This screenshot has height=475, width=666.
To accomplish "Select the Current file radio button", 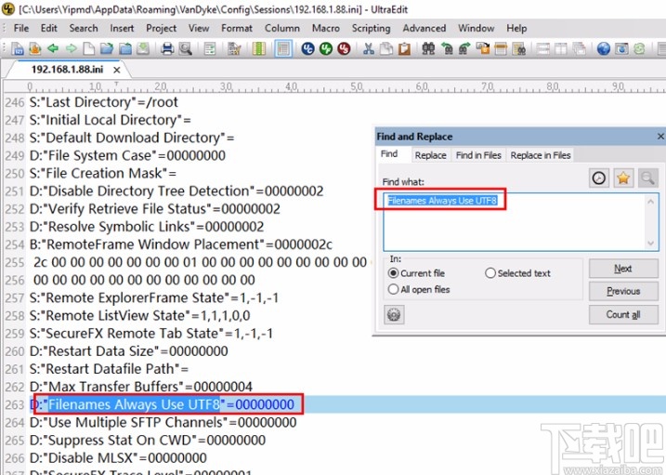I will 394,273.
